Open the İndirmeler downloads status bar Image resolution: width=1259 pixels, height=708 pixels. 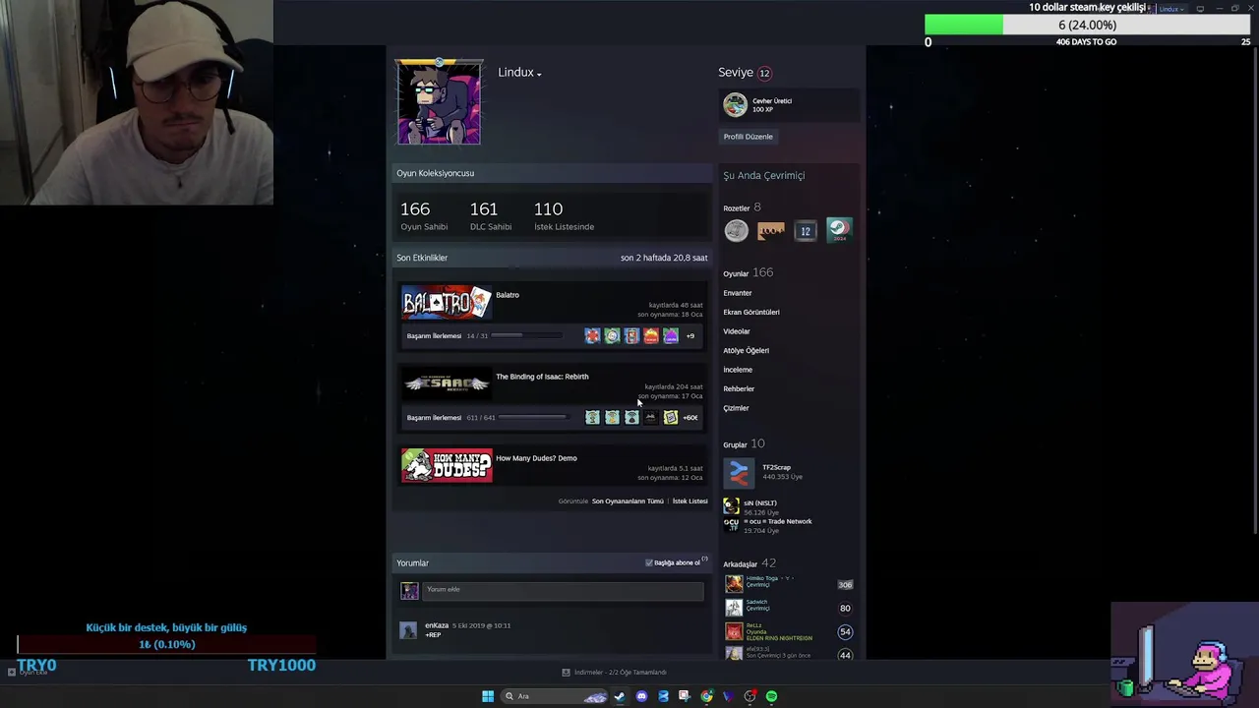614,673
